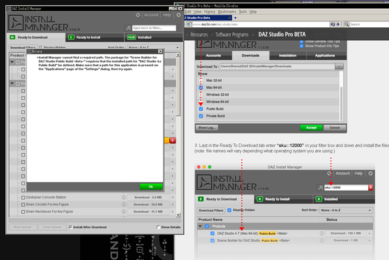Collapse the first product group triangle
Viewport: 389px width, 260px height.
pos(12,62)
